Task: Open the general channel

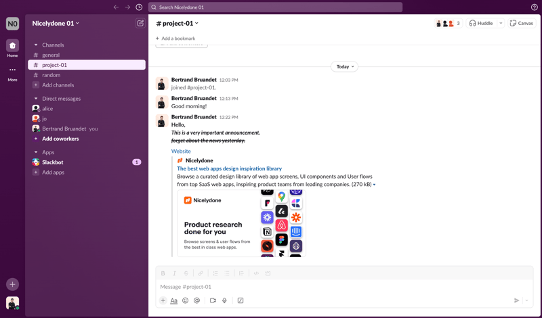Action: 87,55
